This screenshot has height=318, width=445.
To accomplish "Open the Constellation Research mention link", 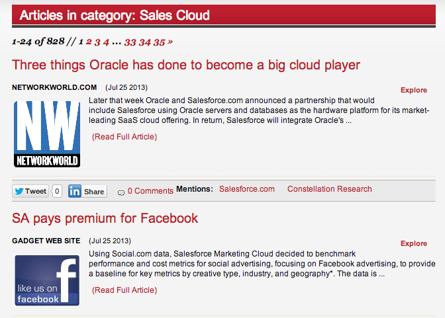I will [x=330, y=189].
